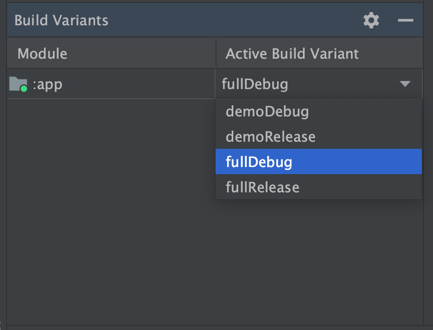Click the green dot on the module folder icon

click(x=23, y=89)
